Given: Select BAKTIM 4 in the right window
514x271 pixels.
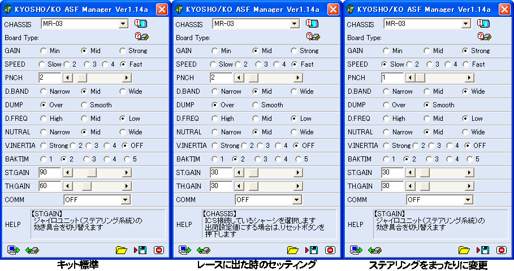Looking at the screenshot, I should [x=450, y=159].
